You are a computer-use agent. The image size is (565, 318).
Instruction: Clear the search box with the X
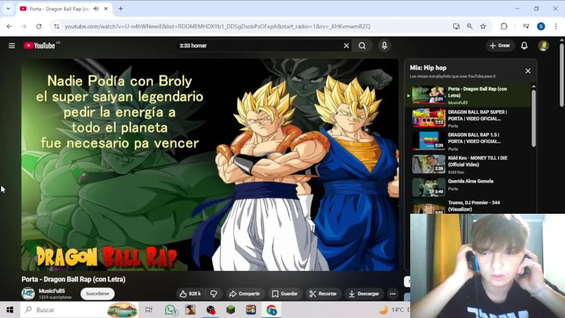[347, 45]
